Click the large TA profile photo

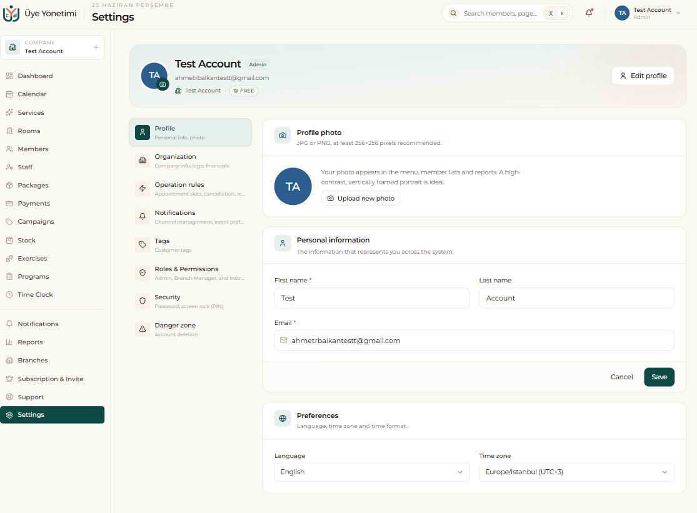(293, 187)
